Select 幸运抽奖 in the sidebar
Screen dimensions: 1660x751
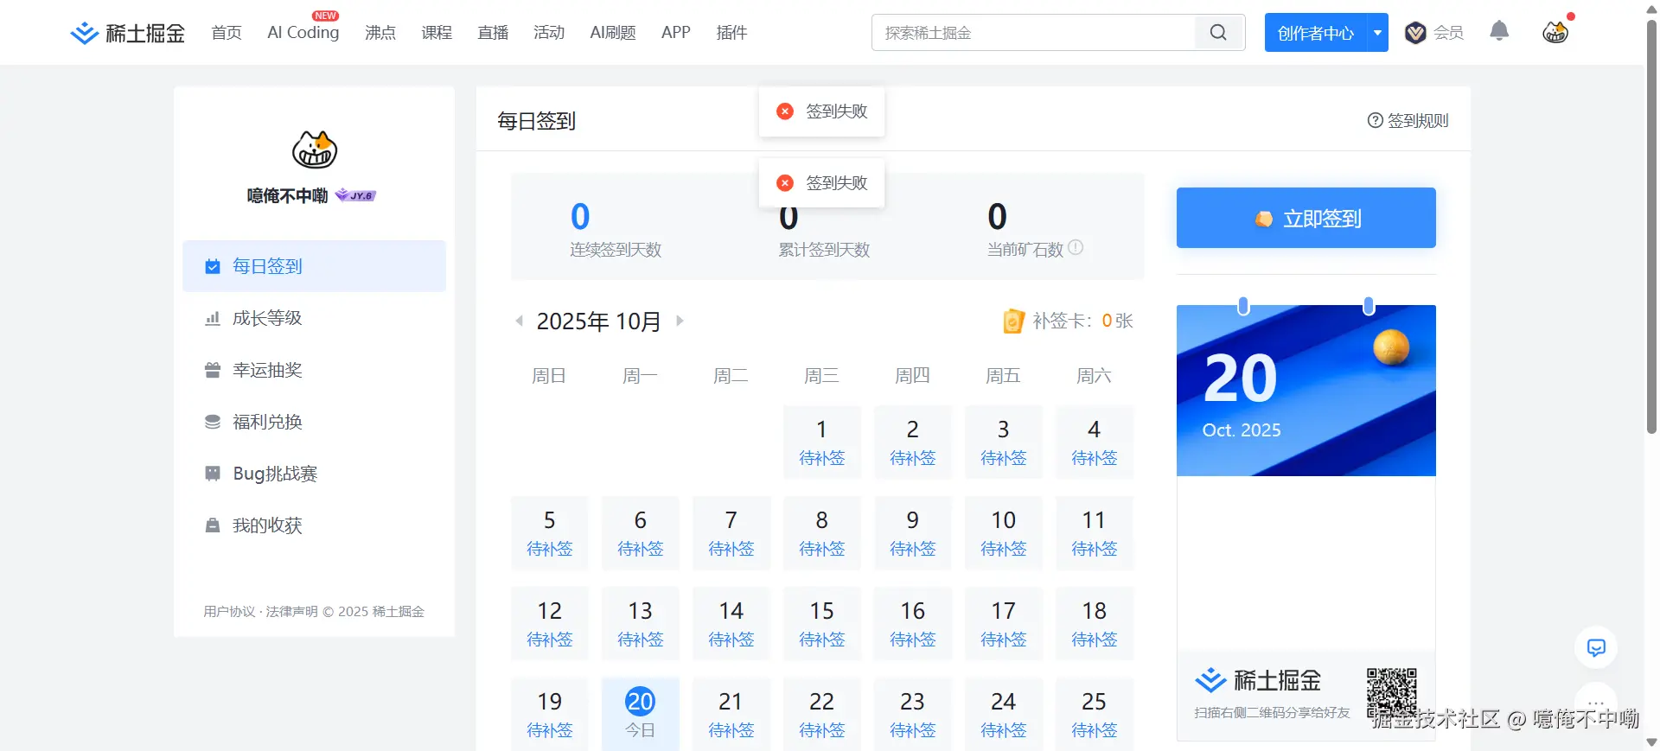pos(314,370)
